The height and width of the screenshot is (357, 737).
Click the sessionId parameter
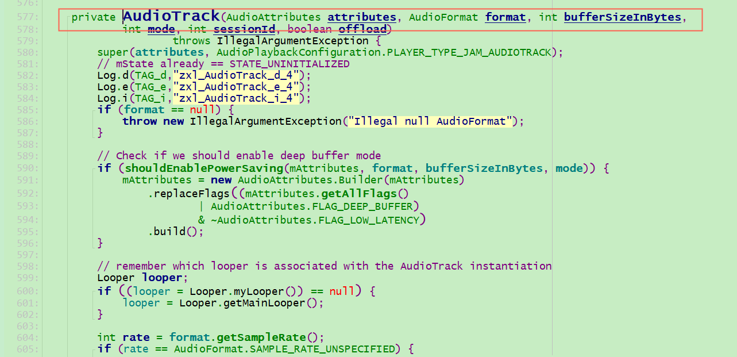pos(245,28)
